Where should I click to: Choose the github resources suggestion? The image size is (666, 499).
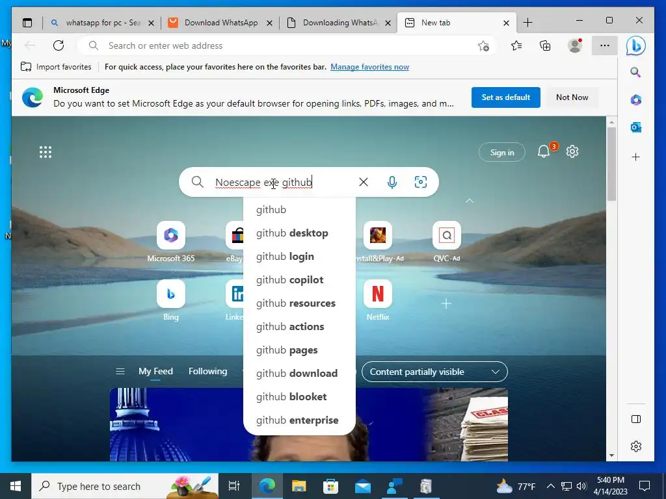click(299, 303)
